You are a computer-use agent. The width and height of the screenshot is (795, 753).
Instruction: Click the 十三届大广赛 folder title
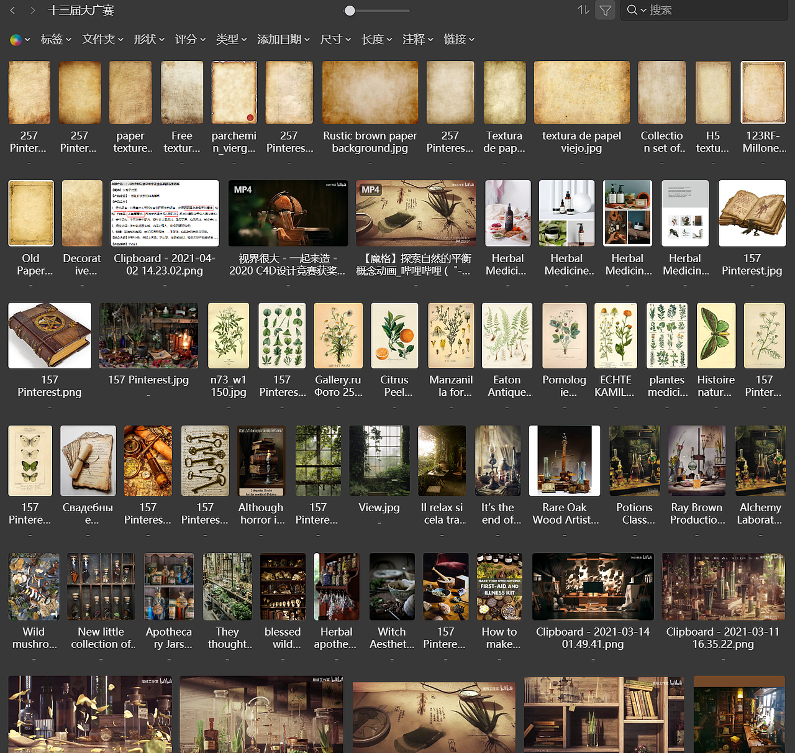click(x=81, y=10)
